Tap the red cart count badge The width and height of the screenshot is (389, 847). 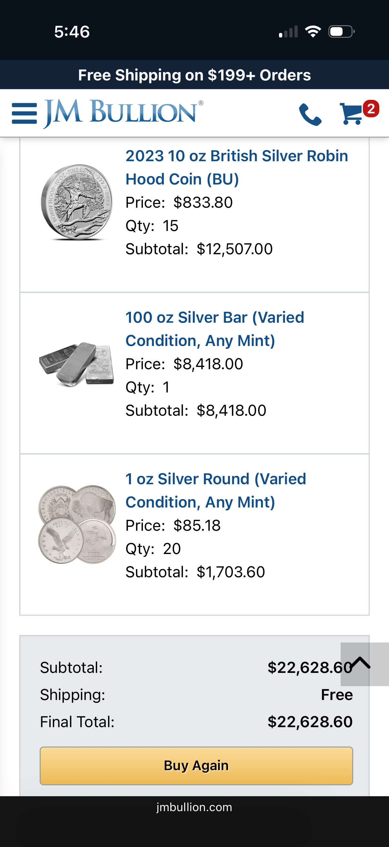click(x=371, y=109)
